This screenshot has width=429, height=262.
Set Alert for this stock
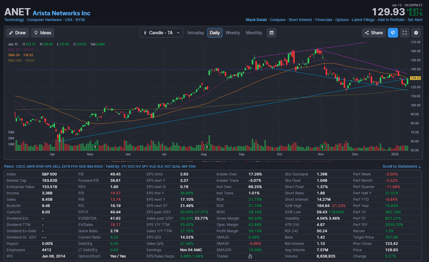click(x=415, y=20)
